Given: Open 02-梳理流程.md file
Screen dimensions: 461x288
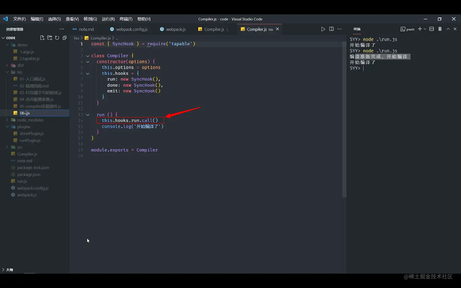Looking at the screenshot, I should 34,86.
